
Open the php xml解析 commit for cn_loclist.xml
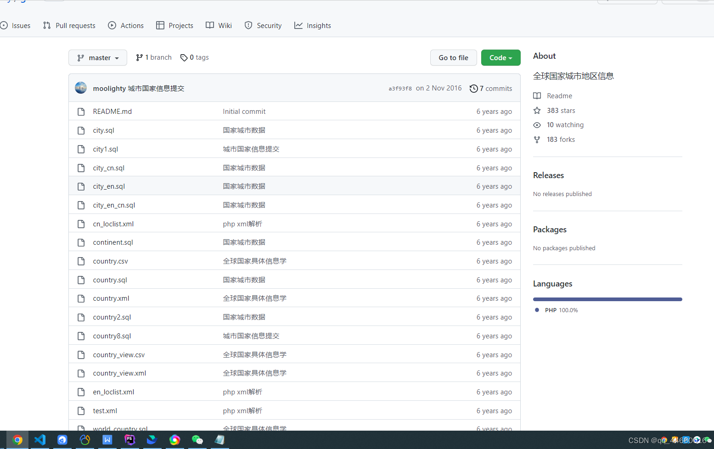coord(242,224)
